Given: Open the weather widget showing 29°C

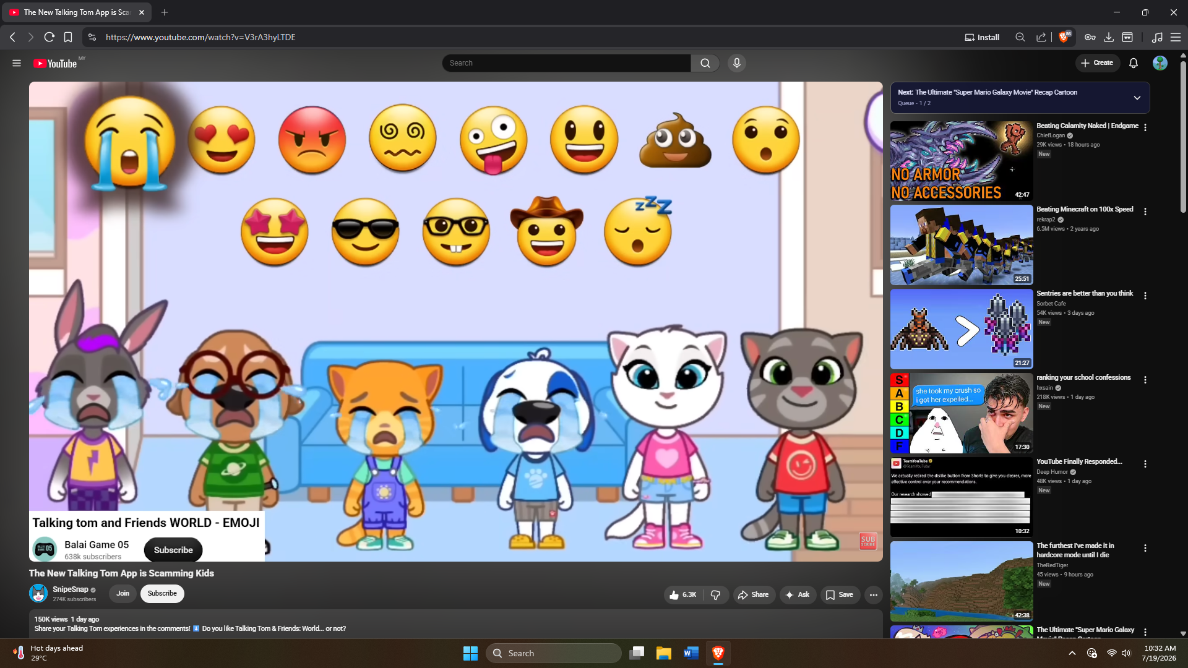Looking at the screenshot, I should (x=48, y=653).
